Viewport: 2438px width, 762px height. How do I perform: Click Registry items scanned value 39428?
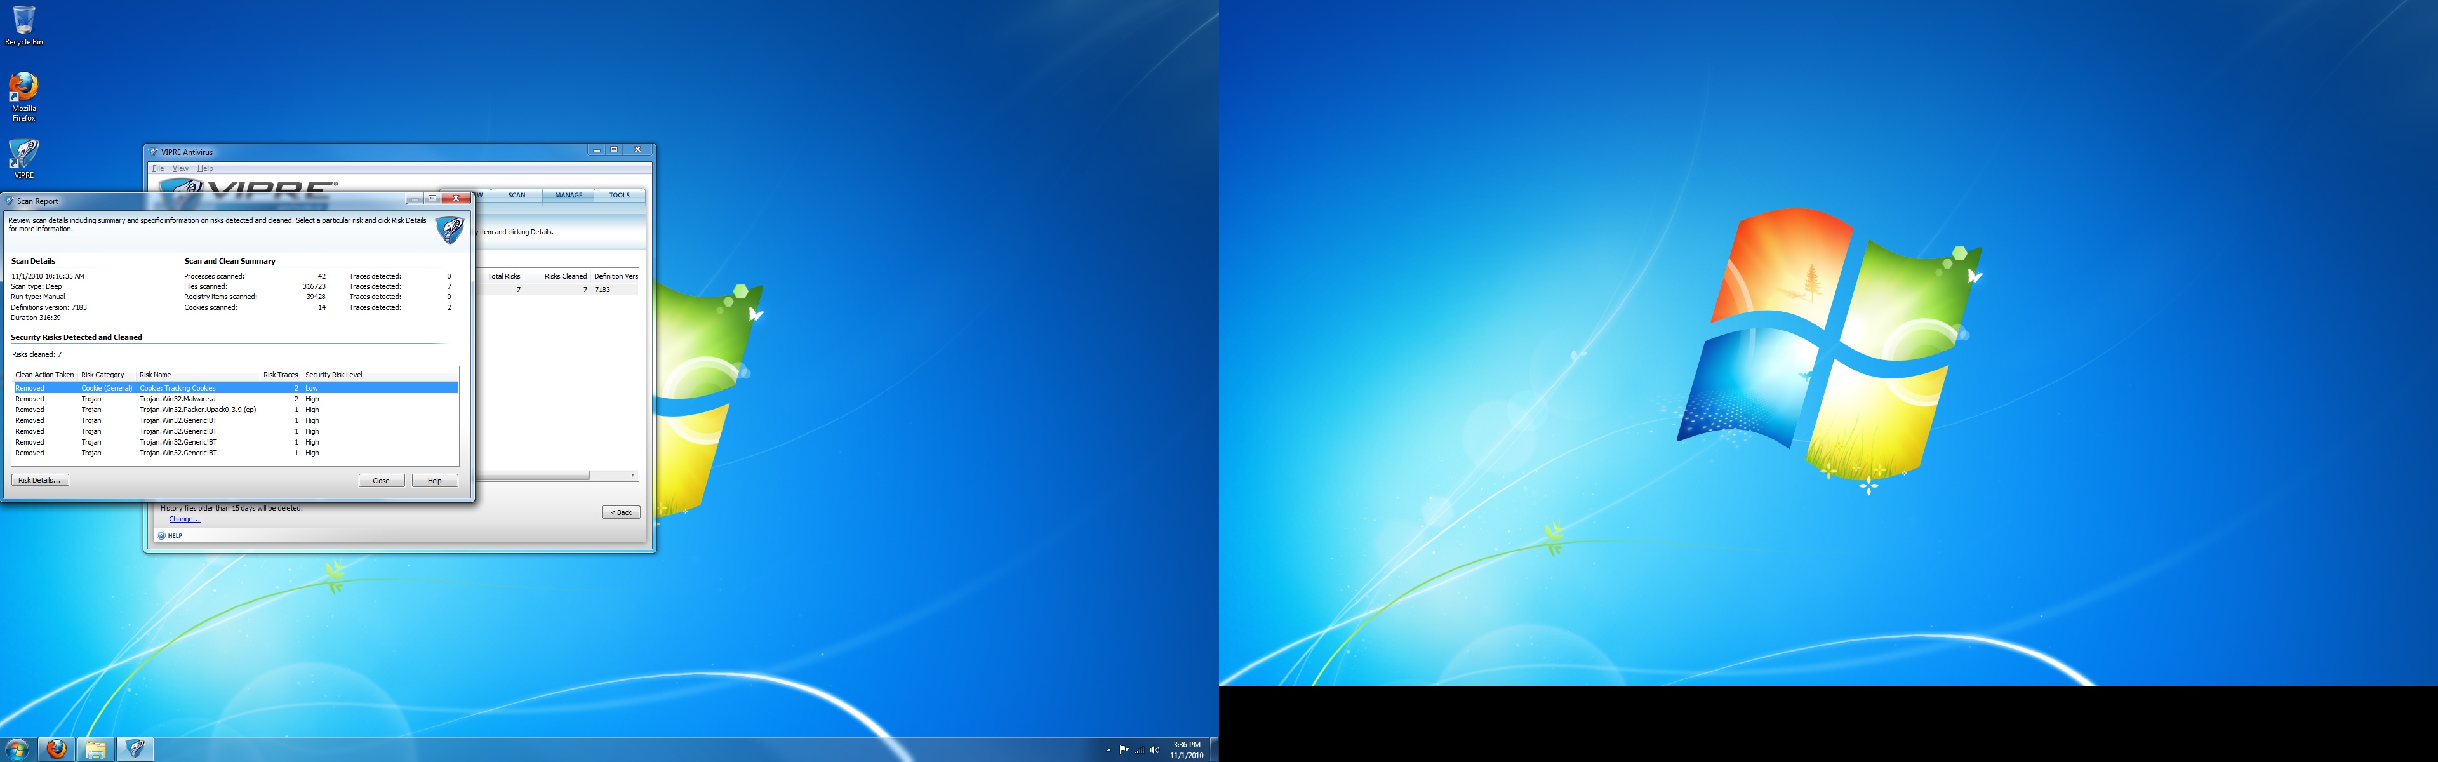(315, 297)
